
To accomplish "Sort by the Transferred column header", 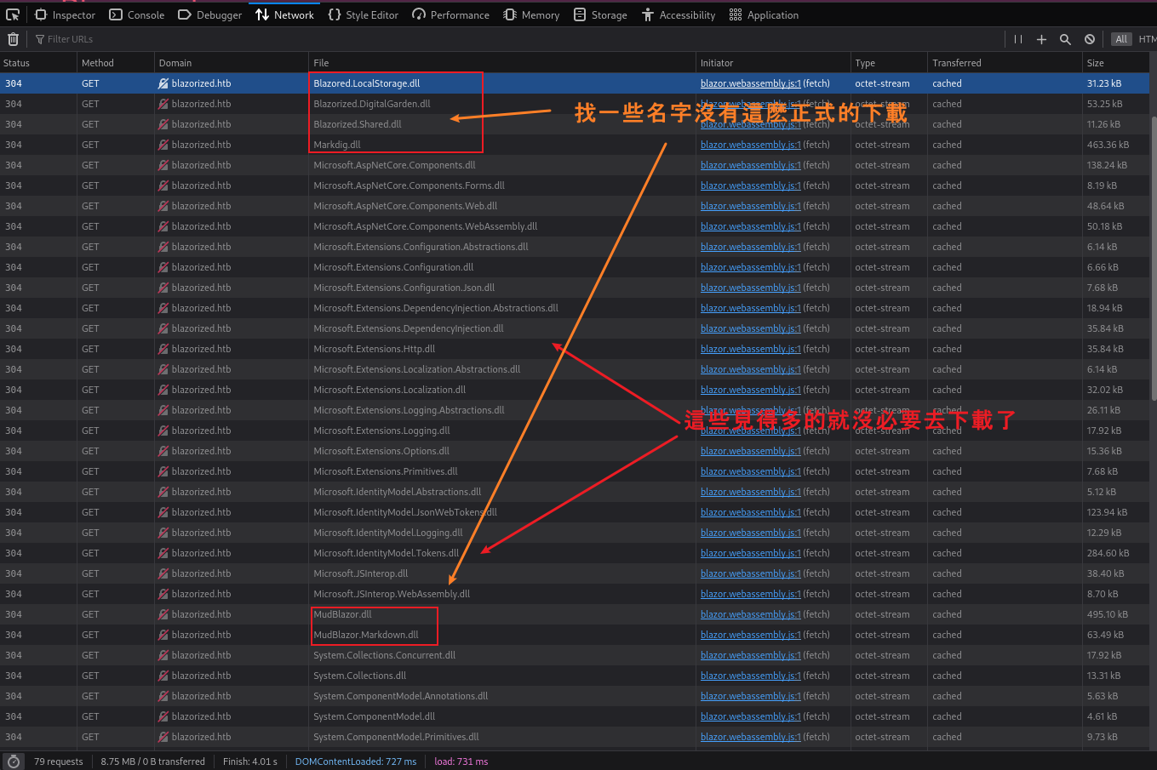I will (1005, 63).
